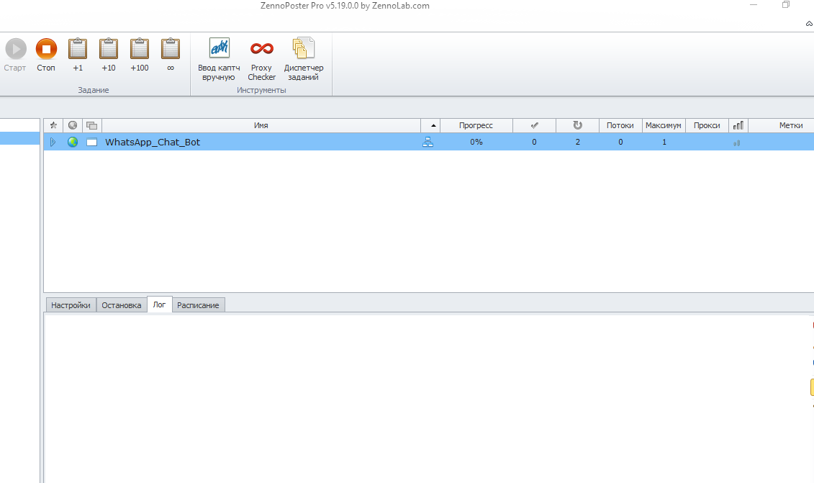Click the highlighted item in left panel
814x483 pixels.
[x=19, y=138]
